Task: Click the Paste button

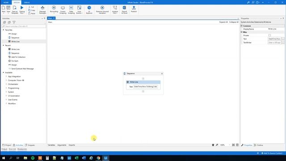Action: pos(32,13)
